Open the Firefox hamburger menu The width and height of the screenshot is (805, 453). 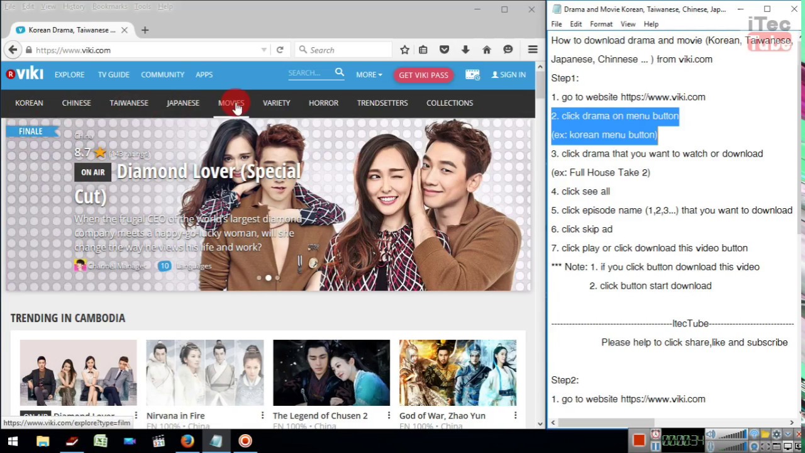pos(533,50)
